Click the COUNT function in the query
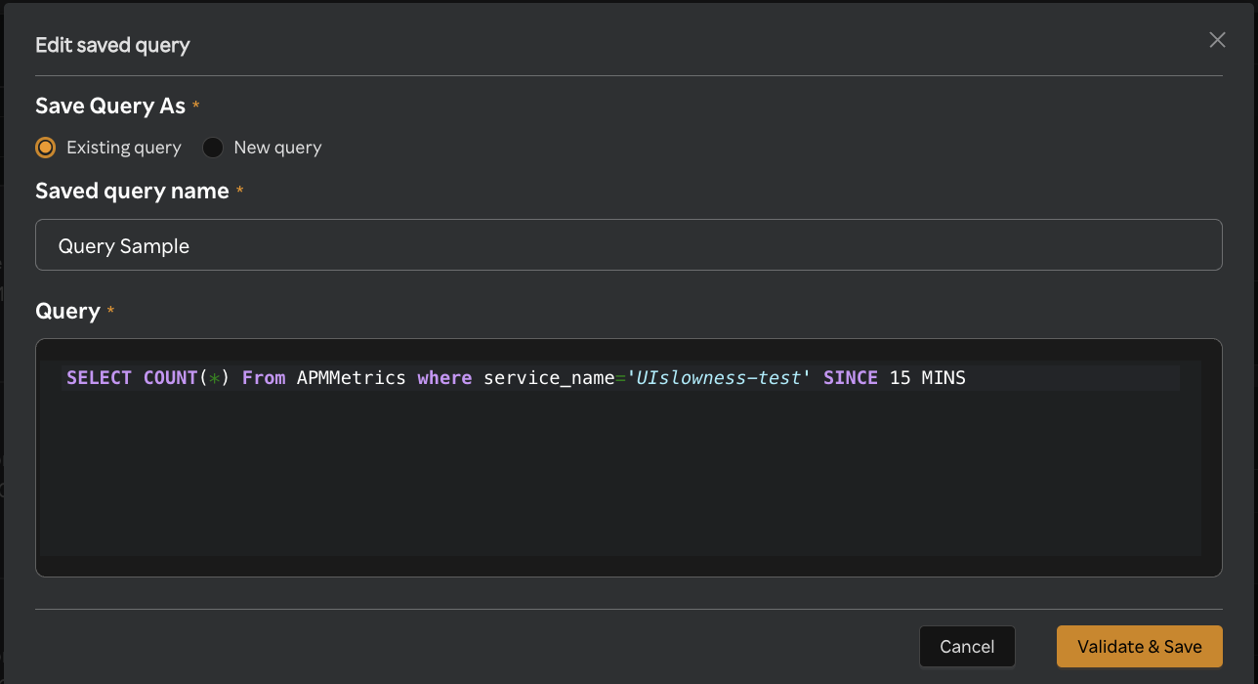Screen dimensions: 1258x684 [x=171, y=377]
